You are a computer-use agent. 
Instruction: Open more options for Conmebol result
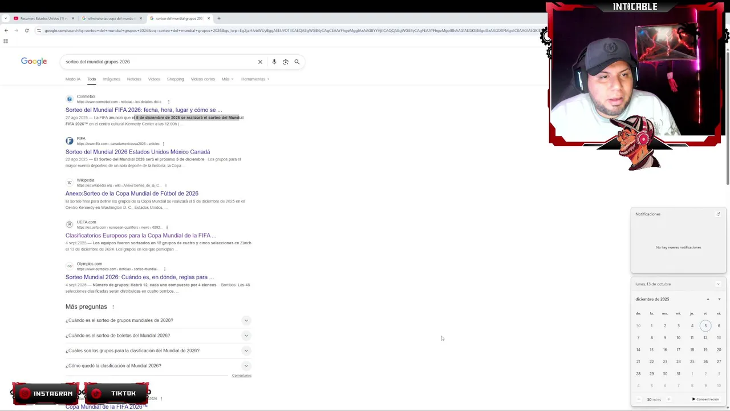(x=168, y=102)
